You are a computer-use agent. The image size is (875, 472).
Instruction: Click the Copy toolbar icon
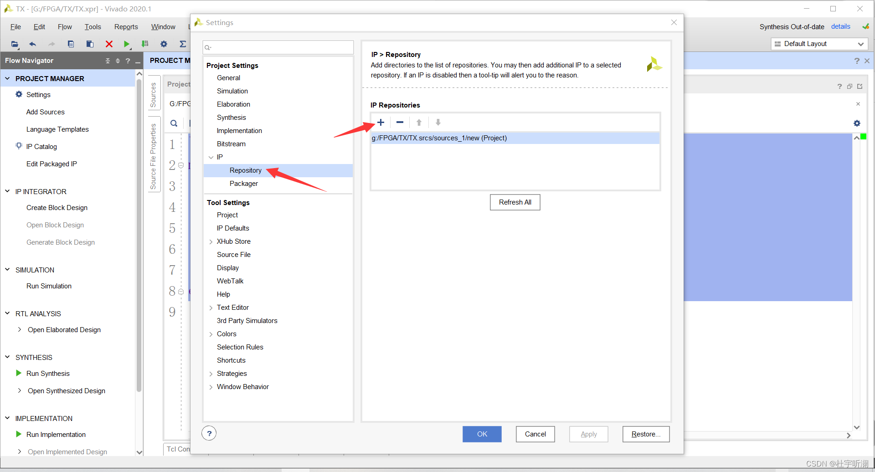tap(71, 44)
